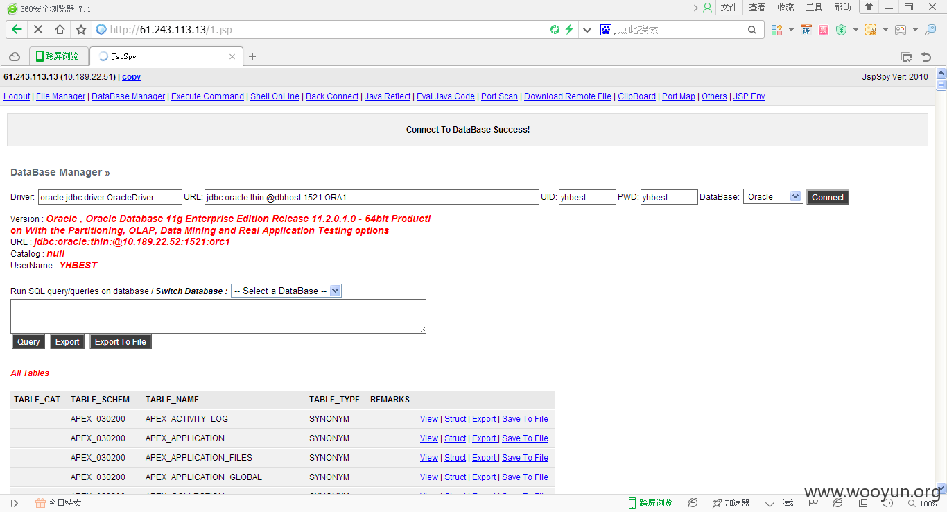Restore closed tab with undo arrow icon

[926, 57]
